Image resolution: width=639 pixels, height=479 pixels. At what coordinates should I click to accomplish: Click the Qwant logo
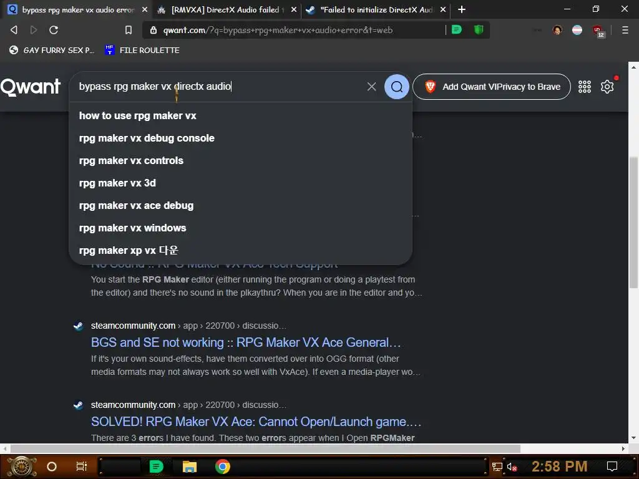point(31,87)
